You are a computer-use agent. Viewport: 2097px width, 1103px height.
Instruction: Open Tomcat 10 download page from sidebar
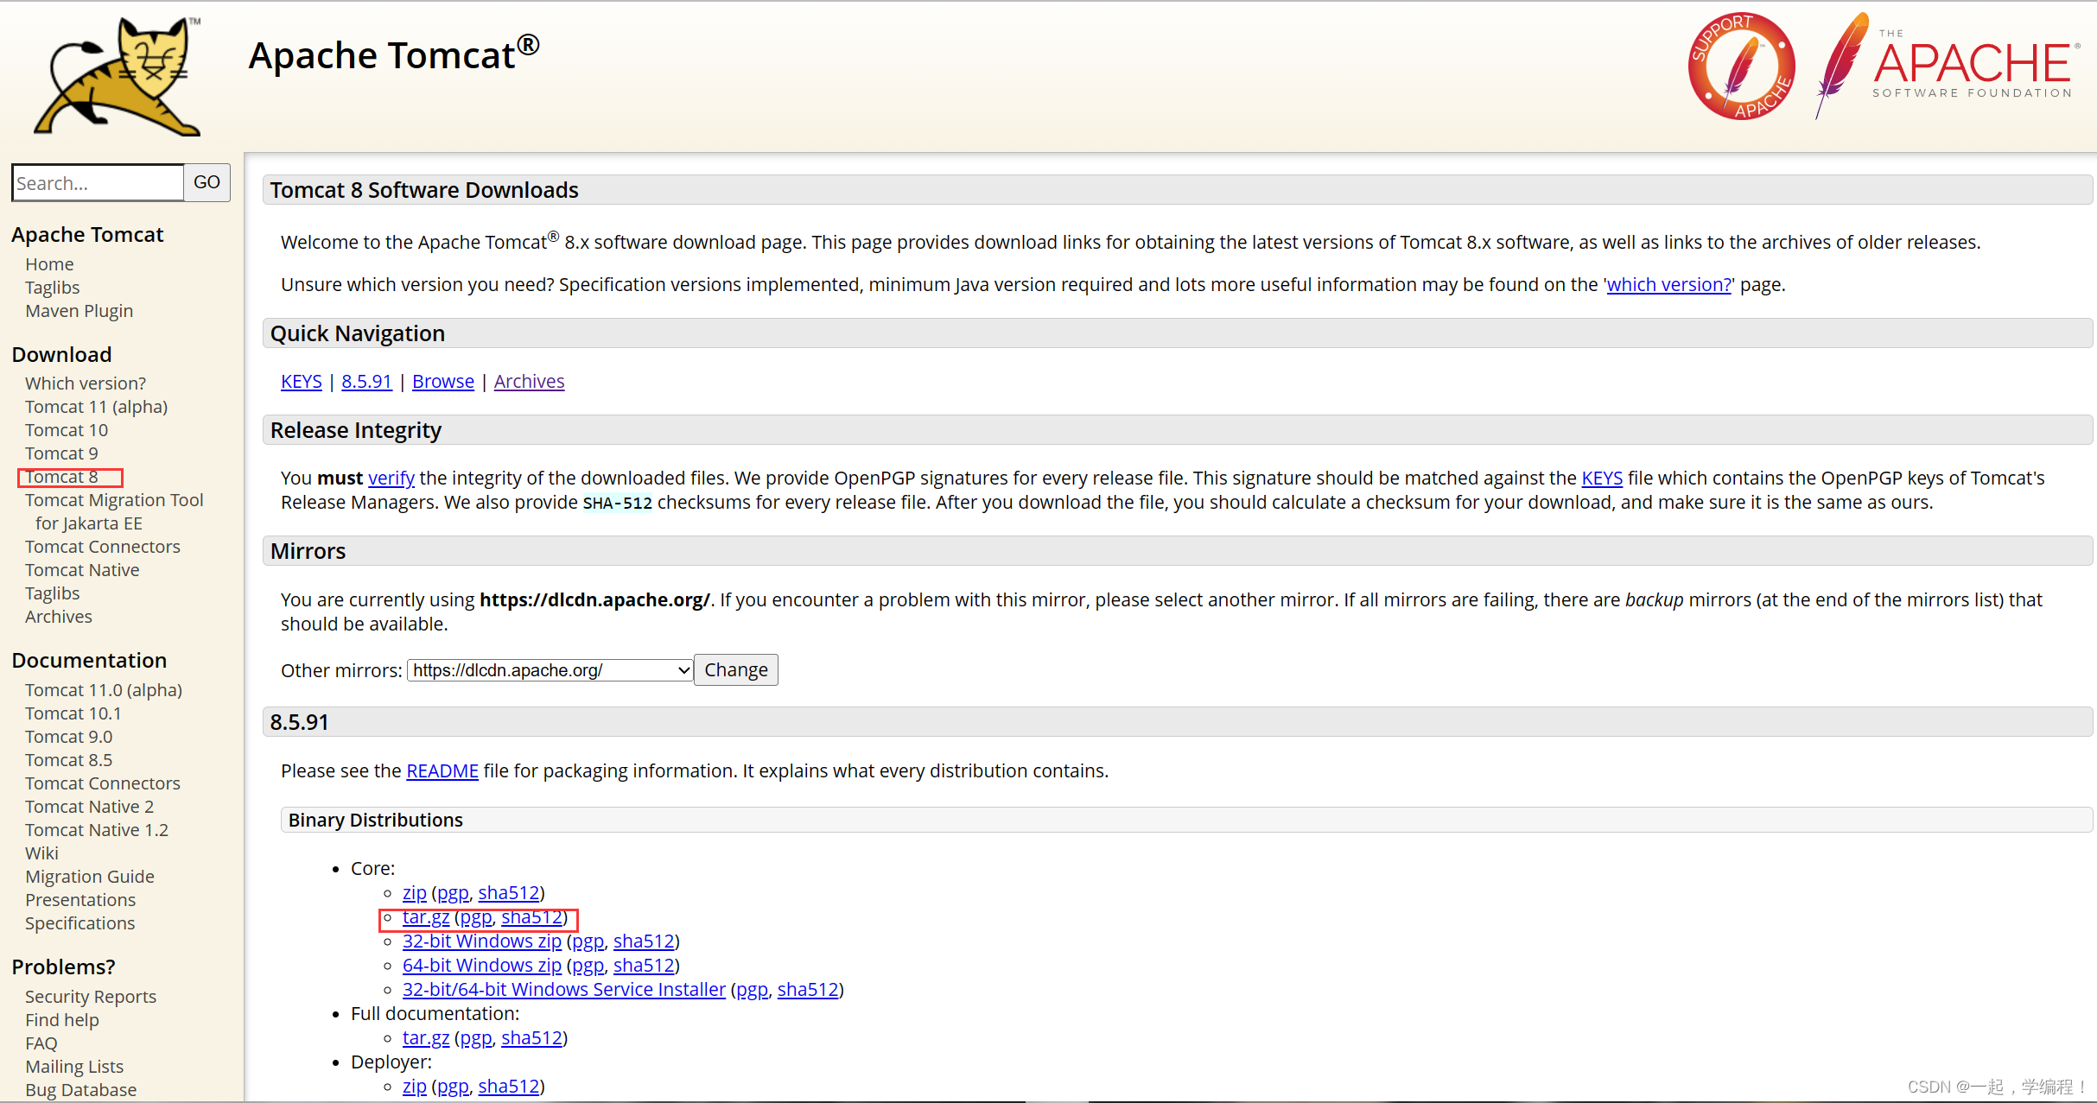tap(67, 429)
